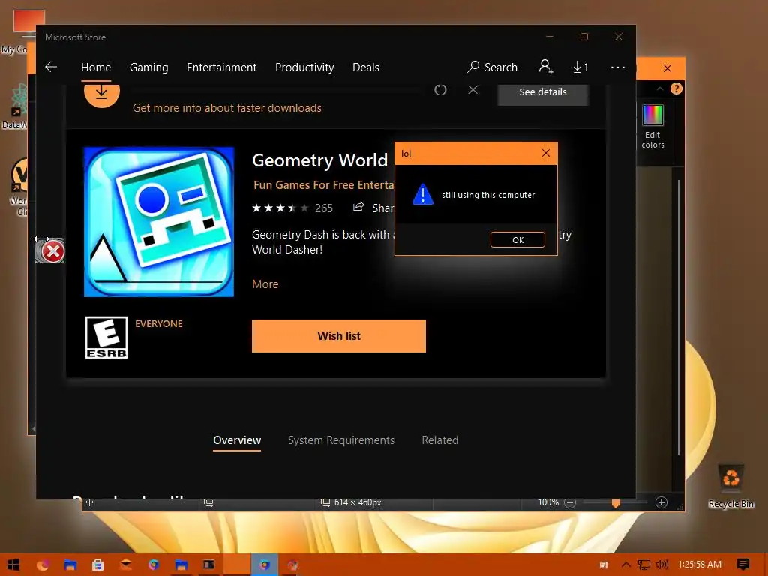Open the Fun Games For Free publisher link
Image resolution: width=768 pixels, height=576 pixels.
tap(324, 185)
